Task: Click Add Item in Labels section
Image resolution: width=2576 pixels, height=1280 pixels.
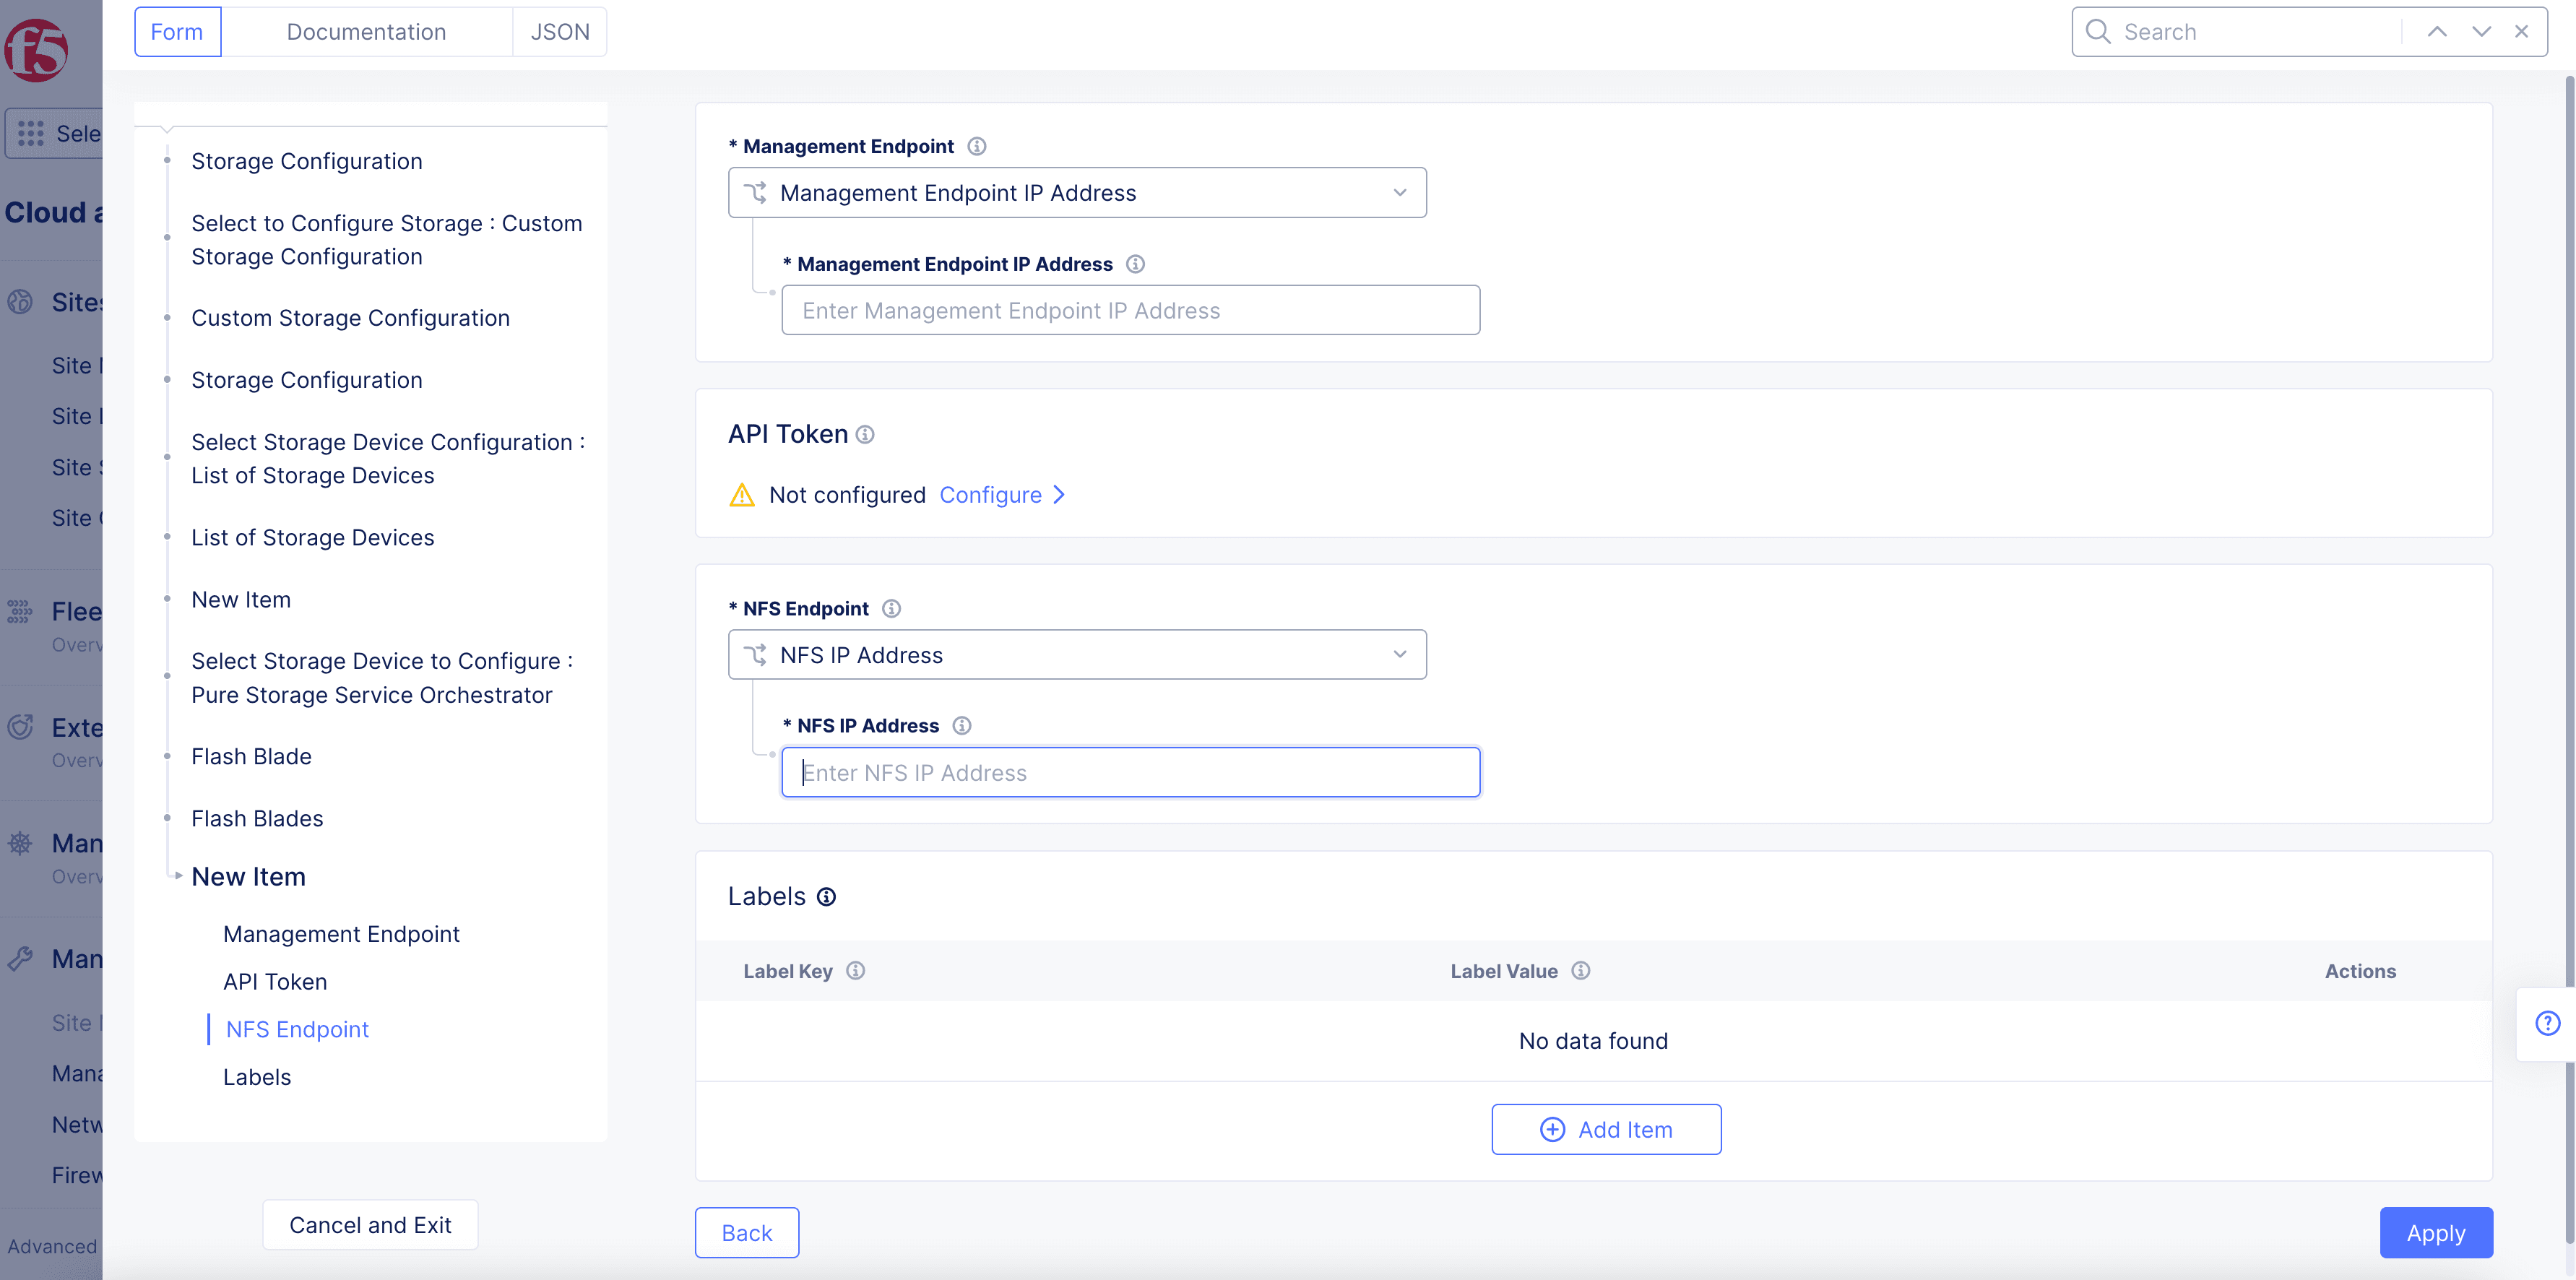Action: (1606, 1130)
